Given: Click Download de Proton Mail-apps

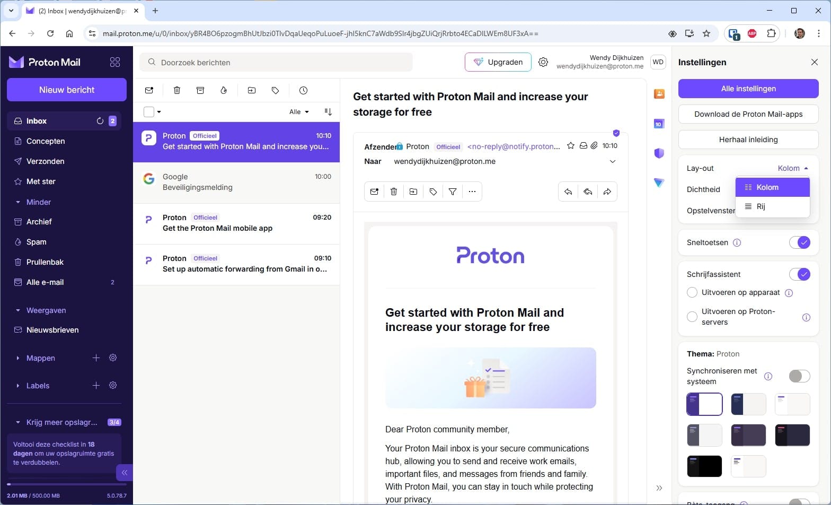Looking at the screenshot, I should 748,114.
